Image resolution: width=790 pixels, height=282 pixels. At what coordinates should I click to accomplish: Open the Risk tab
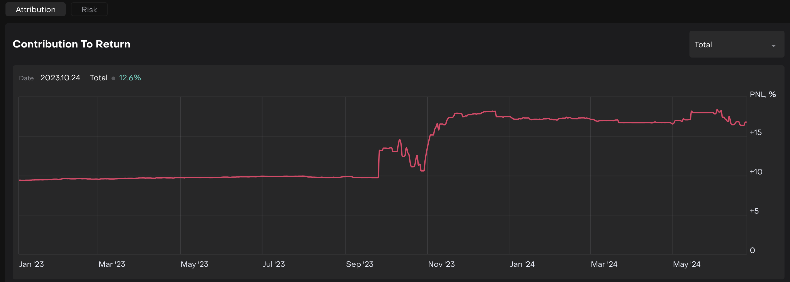coord(89,9)
